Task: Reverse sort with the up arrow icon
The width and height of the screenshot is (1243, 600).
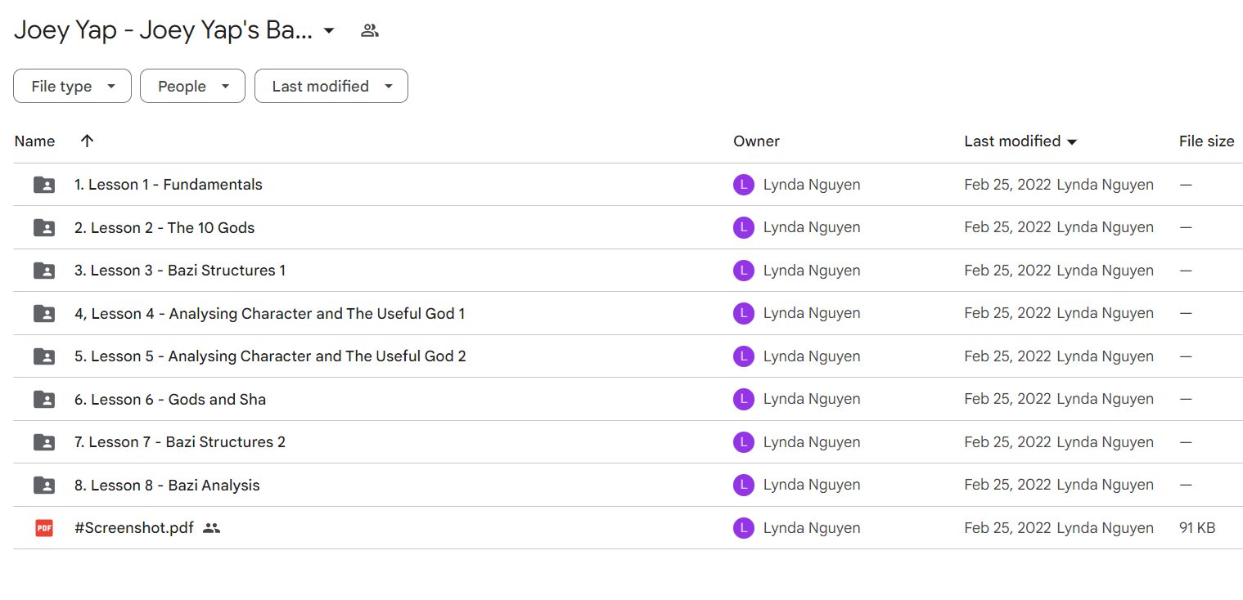Action: (x=88, y=141)
